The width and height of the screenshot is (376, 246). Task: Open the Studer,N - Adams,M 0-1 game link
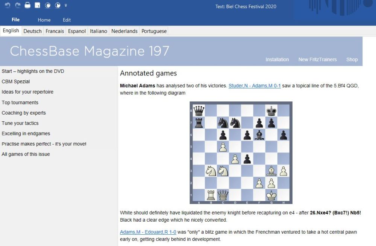(254, 86)
